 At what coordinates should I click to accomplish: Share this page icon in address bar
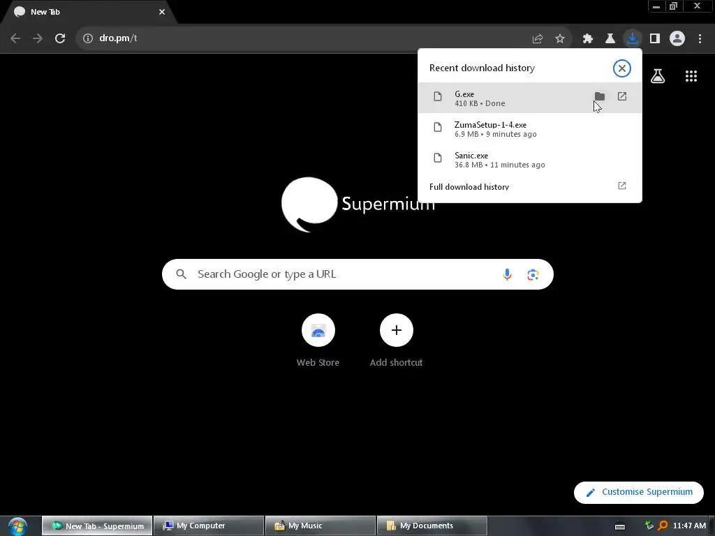tap(538, 39)
